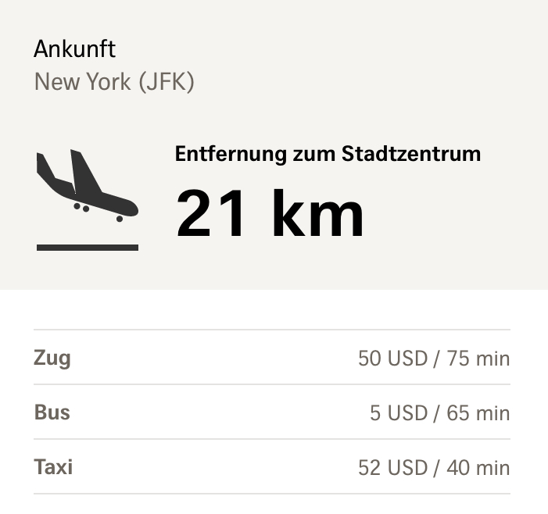Click the JFK airport code
The width and height of the screenshot is (548, 514).
(166, 81)
